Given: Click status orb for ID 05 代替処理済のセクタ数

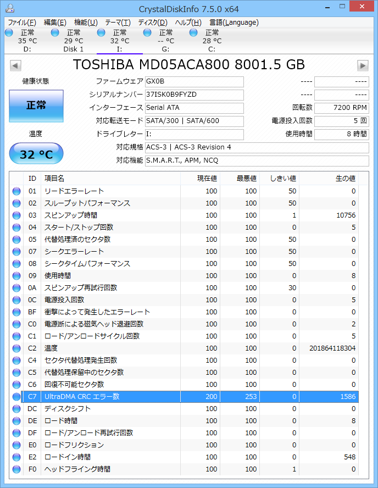Looking at the screenshot, I should (16, 240).
